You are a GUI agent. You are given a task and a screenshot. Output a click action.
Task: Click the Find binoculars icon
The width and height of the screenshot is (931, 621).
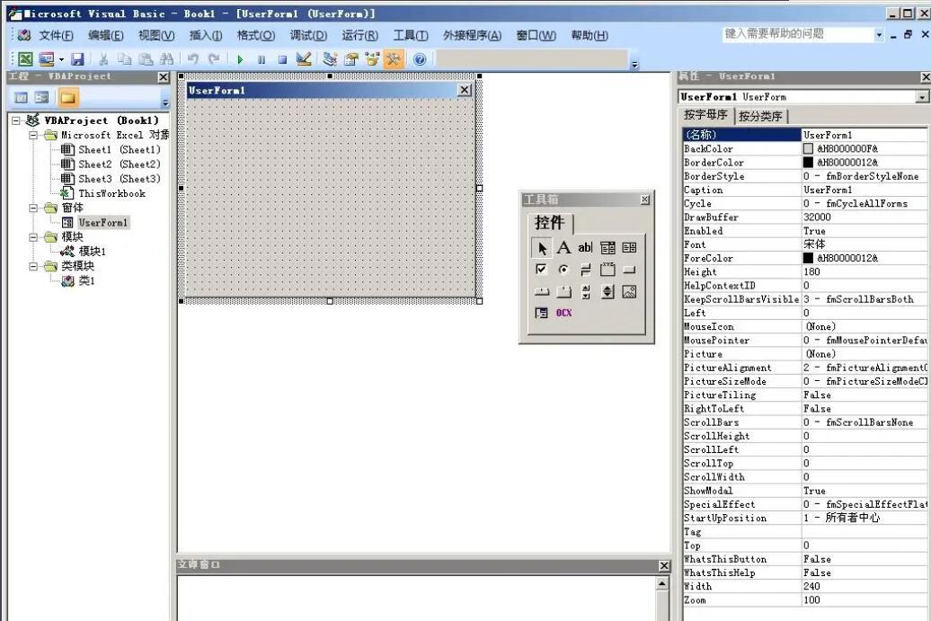167,58
